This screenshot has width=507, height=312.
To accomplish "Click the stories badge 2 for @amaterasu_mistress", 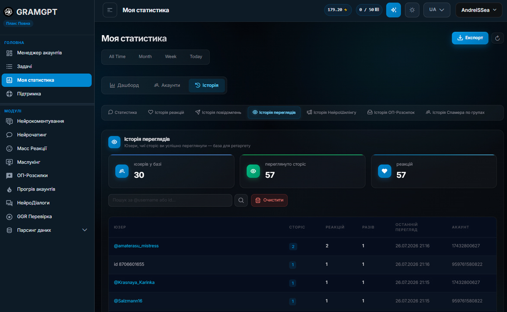I will tap(293, 247).
